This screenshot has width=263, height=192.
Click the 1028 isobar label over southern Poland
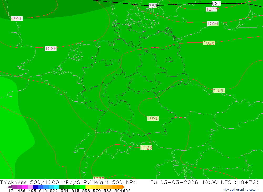coord(219,90)
